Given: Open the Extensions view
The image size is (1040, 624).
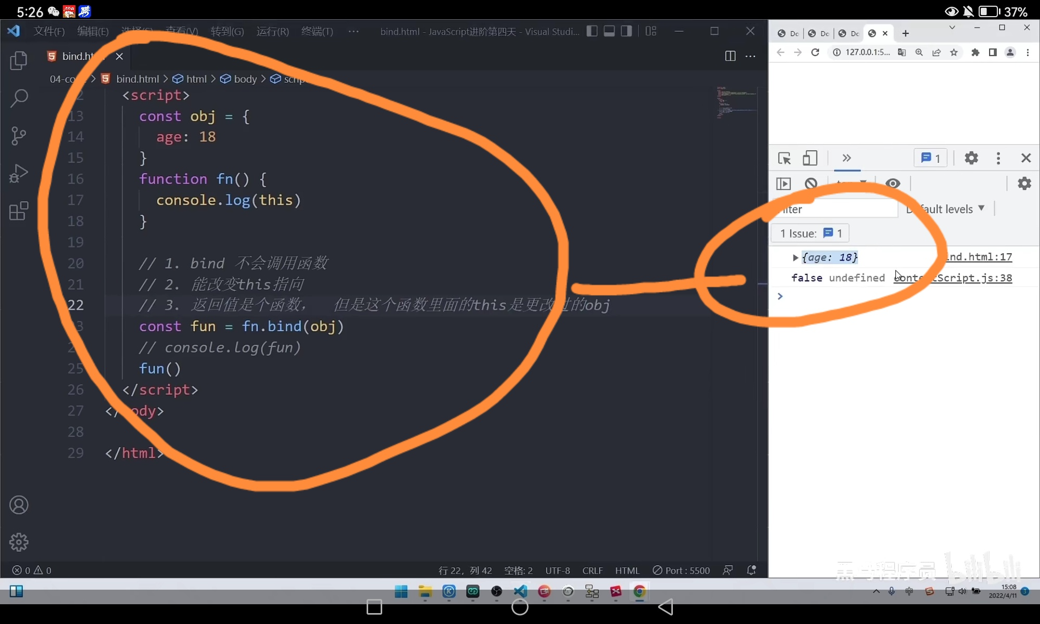Looking at the screenshot, I should pos(19,211).
